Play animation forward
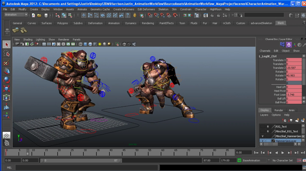 283,153
